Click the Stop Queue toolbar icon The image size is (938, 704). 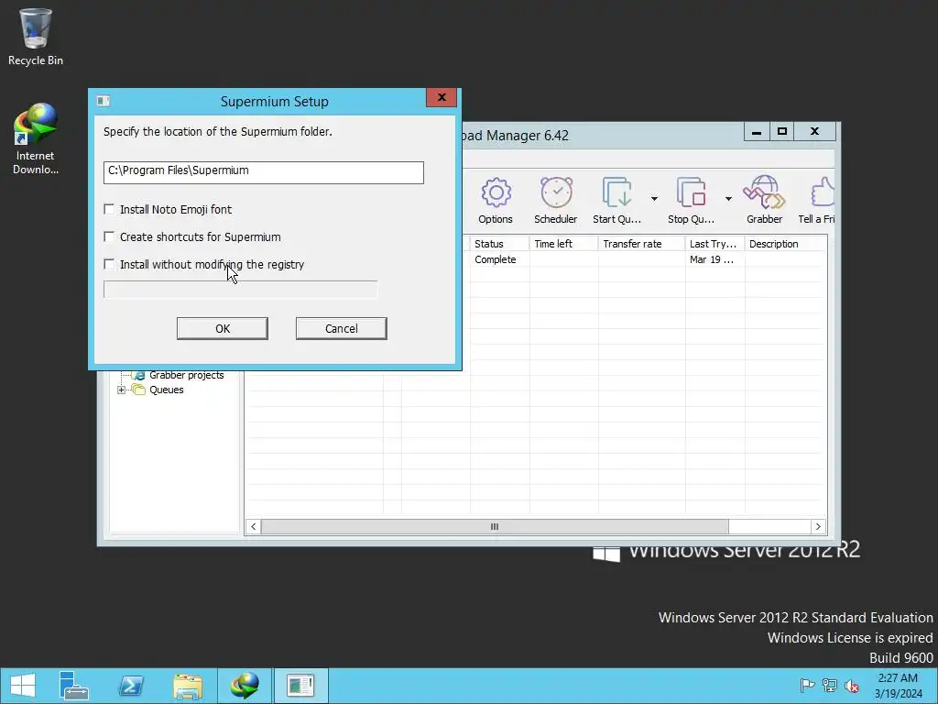coord(691,201)
